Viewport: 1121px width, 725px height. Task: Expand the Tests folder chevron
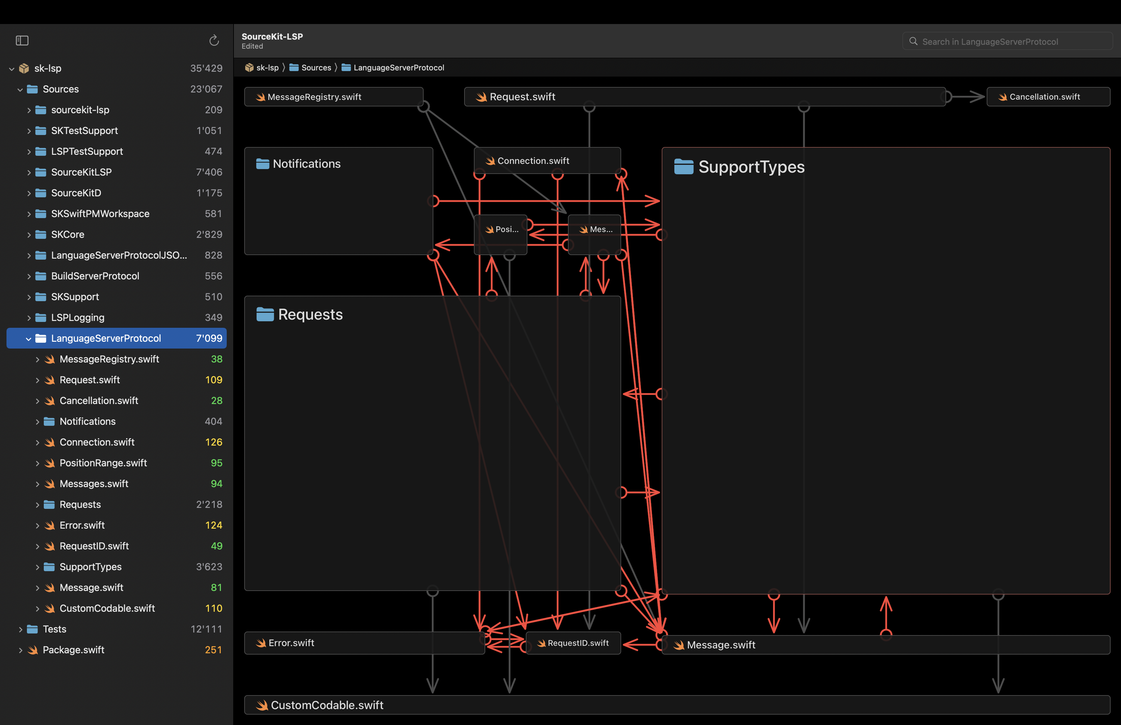(x=20, y=630)
